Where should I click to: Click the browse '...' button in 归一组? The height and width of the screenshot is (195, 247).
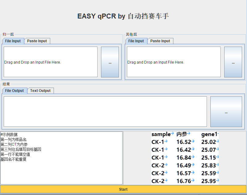(110, 62)
